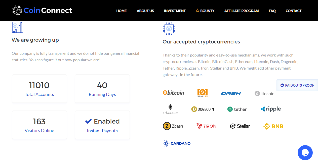Image resolution: width=318 pixels, height=165 pixels.
Task: Click the Ethereum logo
Action: (x=170, y=109)
